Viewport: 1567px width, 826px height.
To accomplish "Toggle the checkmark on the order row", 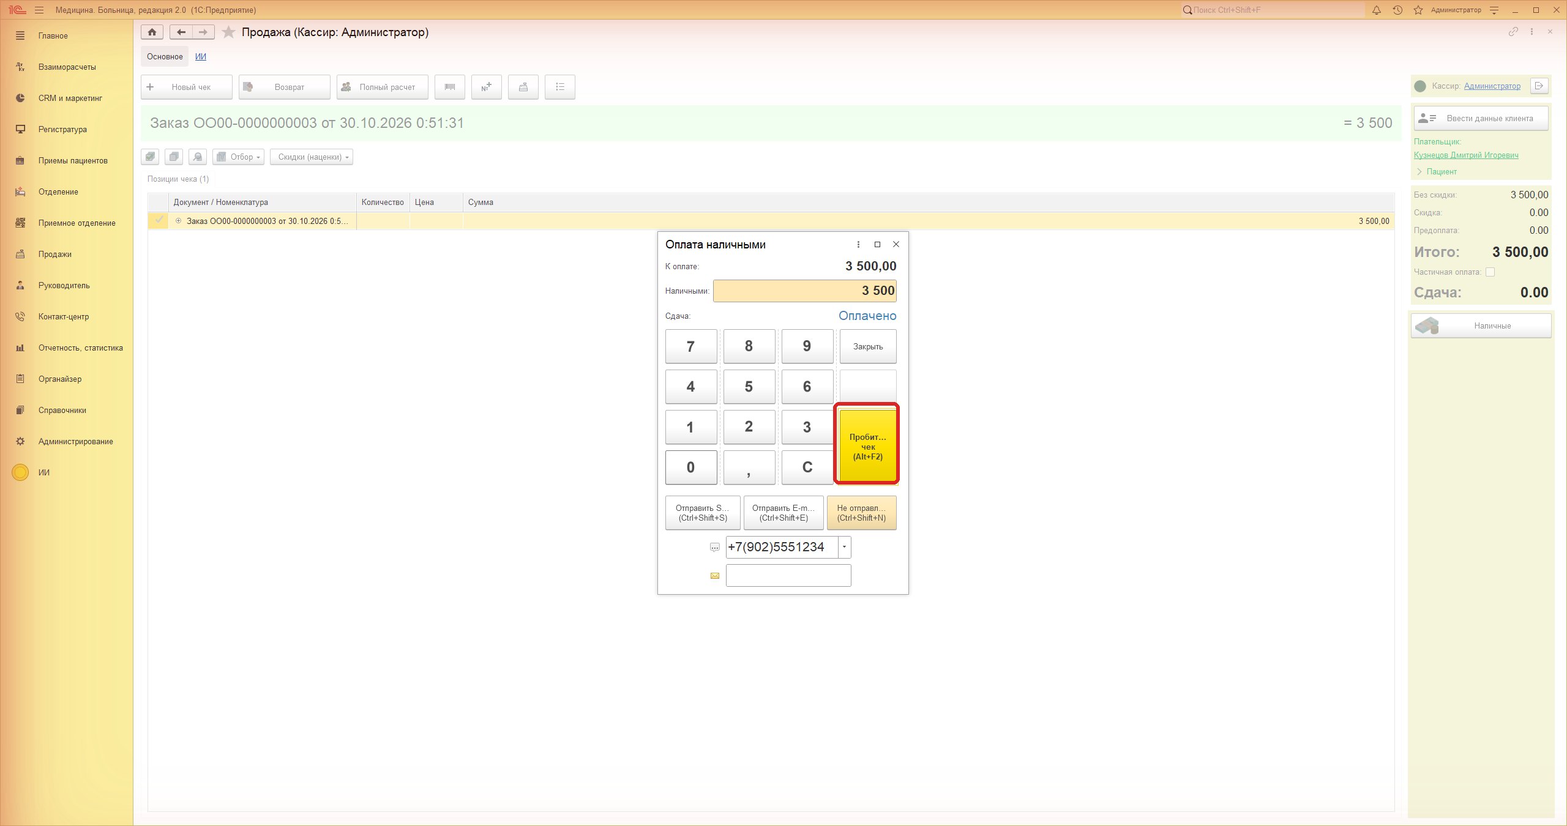I will (159, 220).
